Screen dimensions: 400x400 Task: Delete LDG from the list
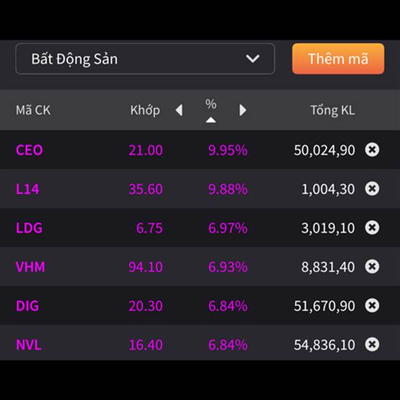pos(372,227)
